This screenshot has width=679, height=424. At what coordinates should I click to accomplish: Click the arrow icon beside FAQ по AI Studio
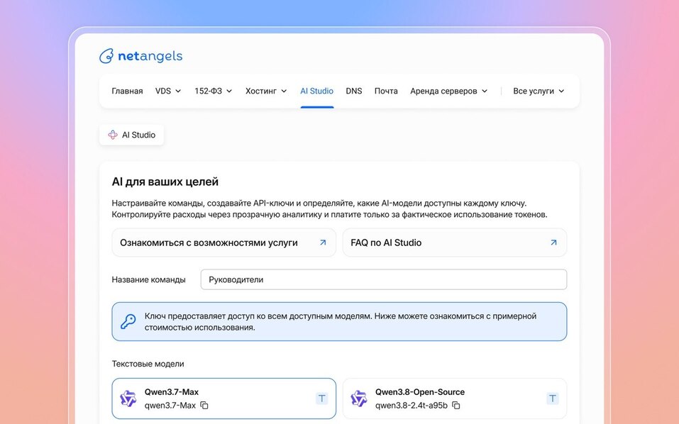click(553, 242)
